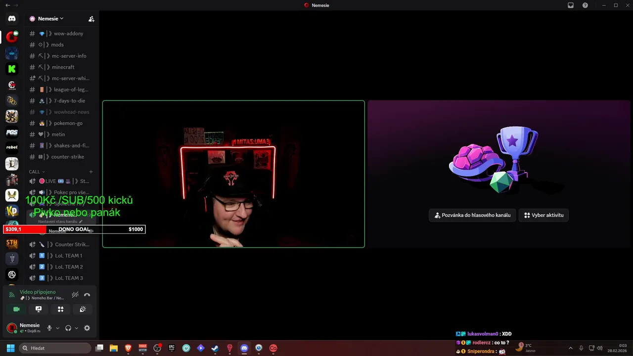
Task: Open the minecraft text channel
Action: (x=61, y=67)
